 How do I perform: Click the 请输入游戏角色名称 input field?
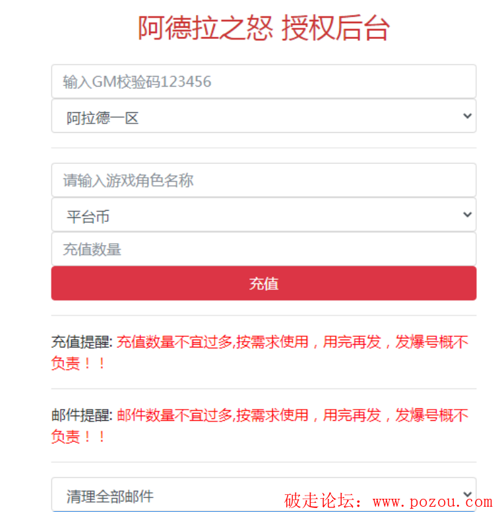coord(263,180)
